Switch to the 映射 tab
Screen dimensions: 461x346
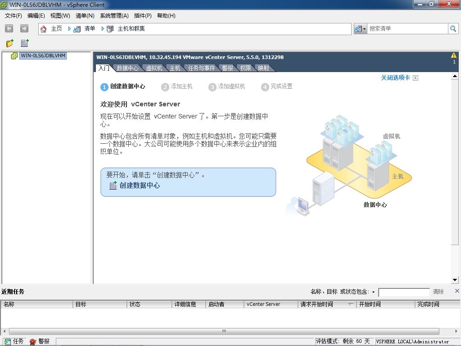pos(263,68)
